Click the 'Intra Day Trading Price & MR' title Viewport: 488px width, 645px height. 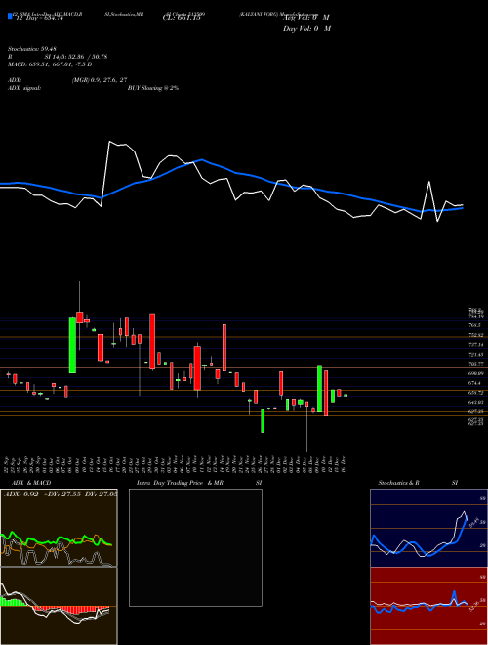click(180, 483)
